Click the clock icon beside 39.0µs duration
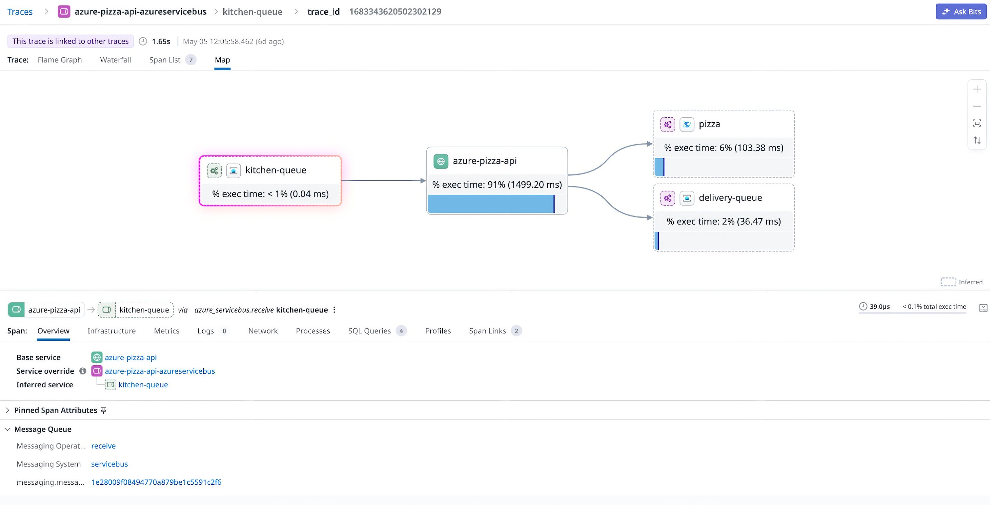 [863, 306]
